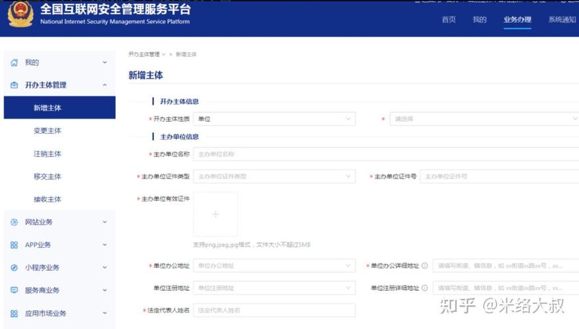Expand the 服务商业务 section chevron
This screenshot has height=329, width=579.
click(x=105, y=290)
